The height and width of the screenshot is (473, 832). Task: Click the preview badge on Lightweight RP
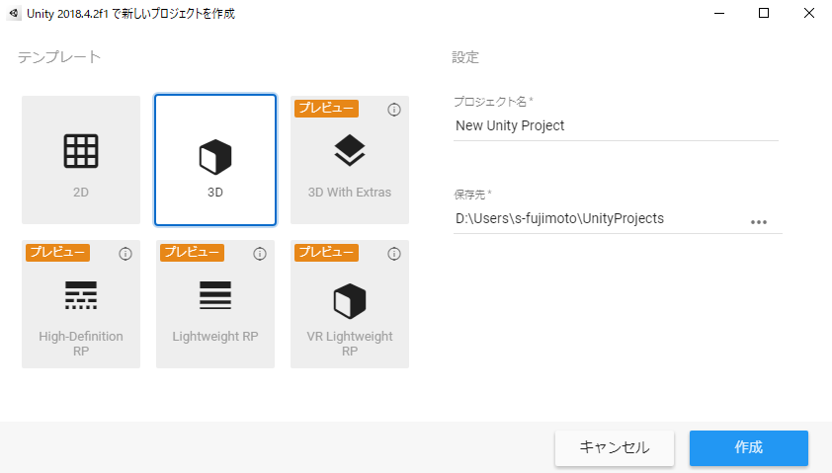[192, 253]
